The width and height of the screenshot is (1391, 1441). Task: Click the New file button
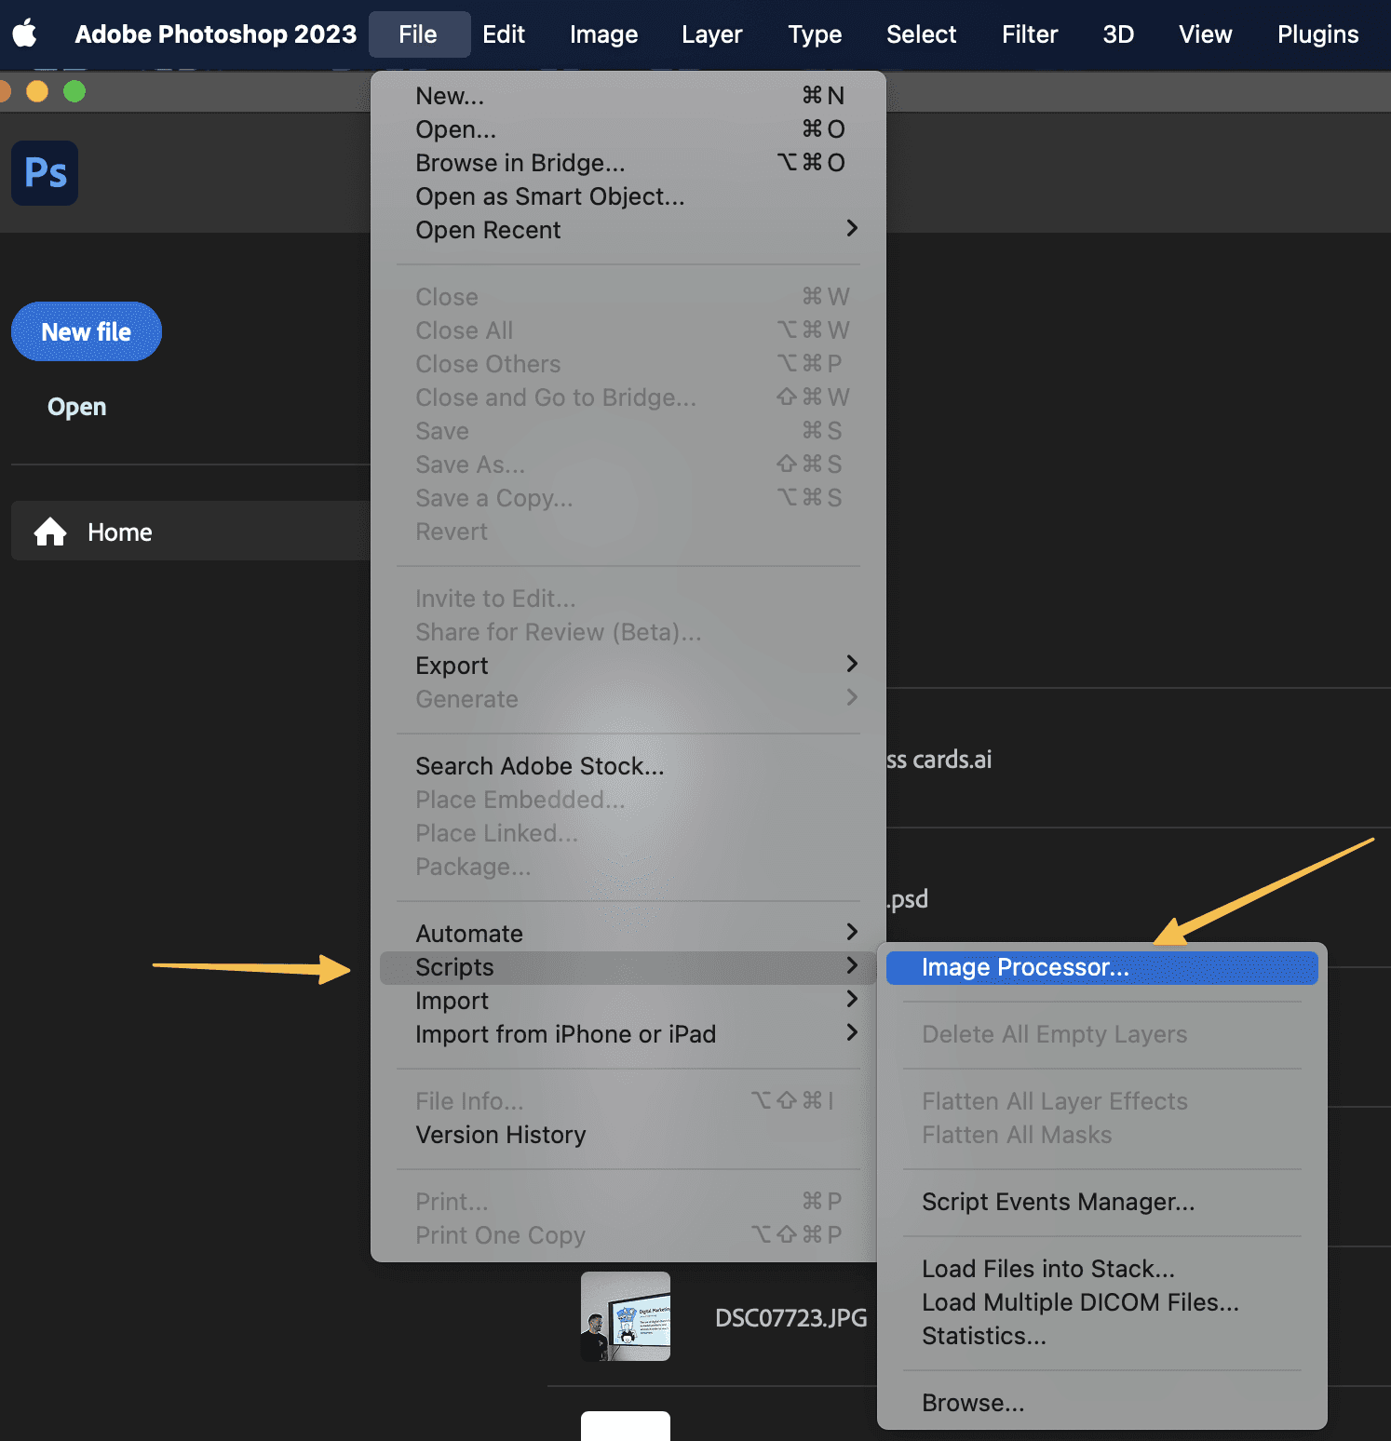[86, 331]
